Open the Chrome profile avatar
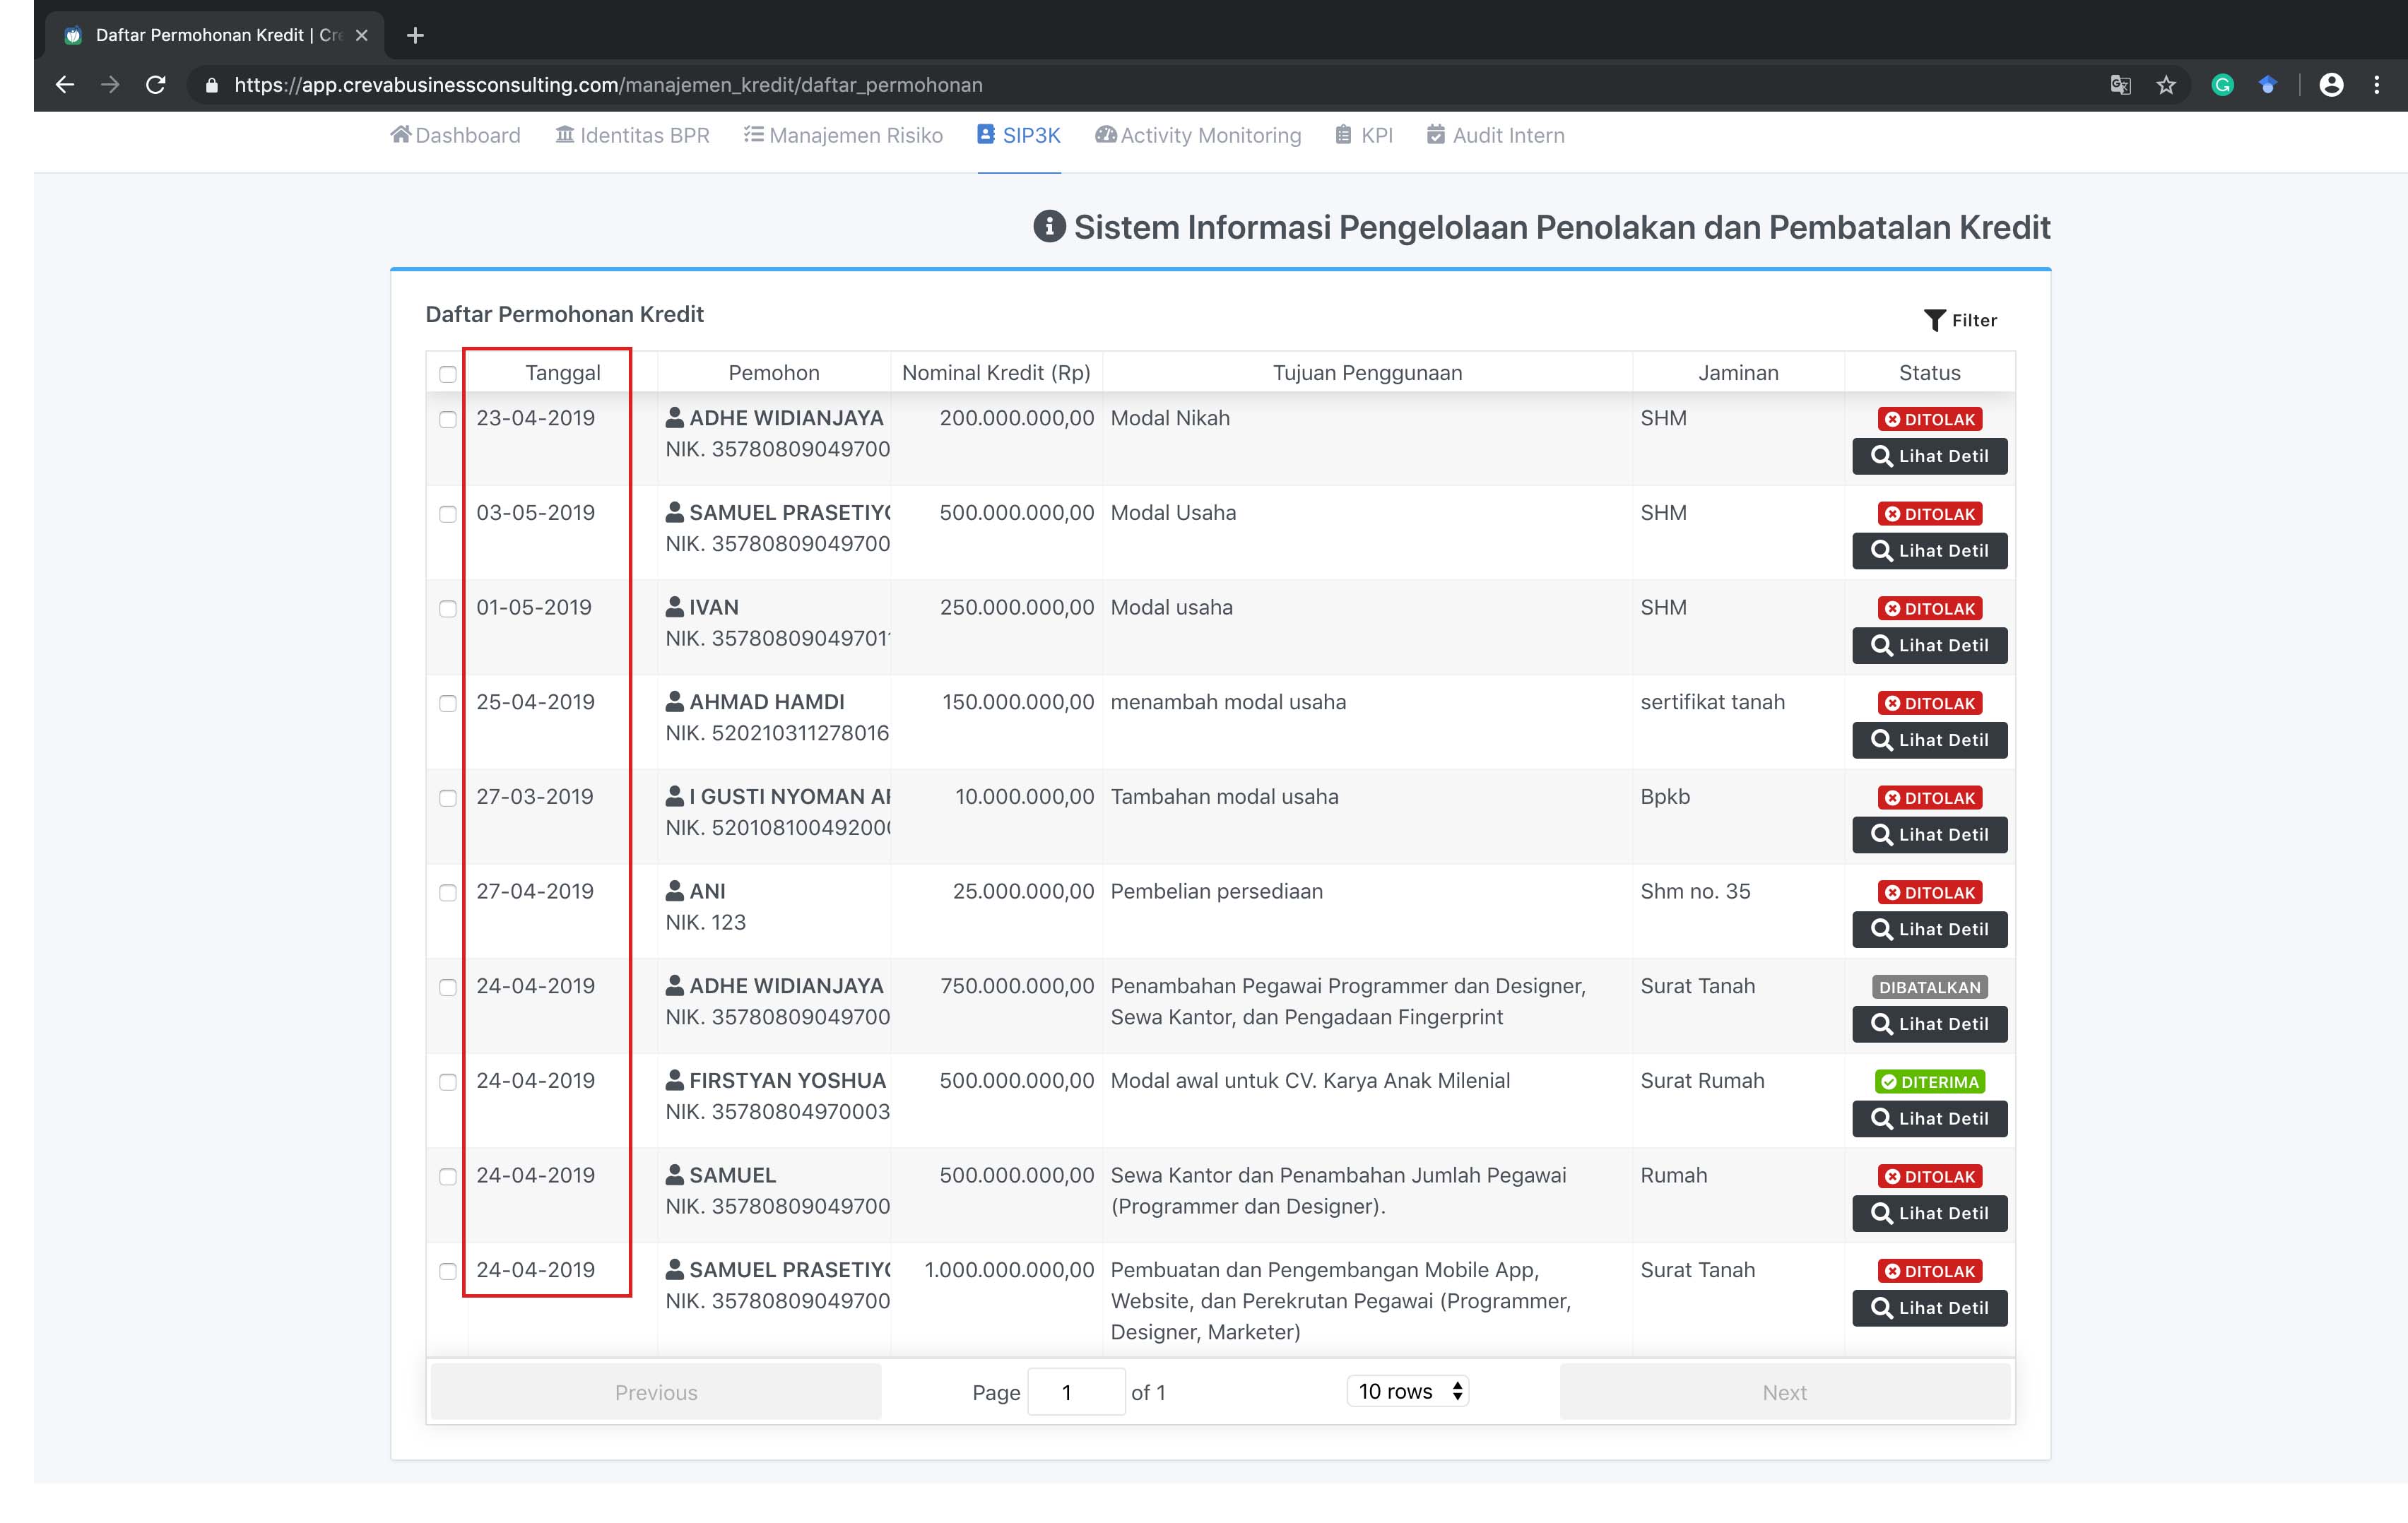 point(2331,85)
